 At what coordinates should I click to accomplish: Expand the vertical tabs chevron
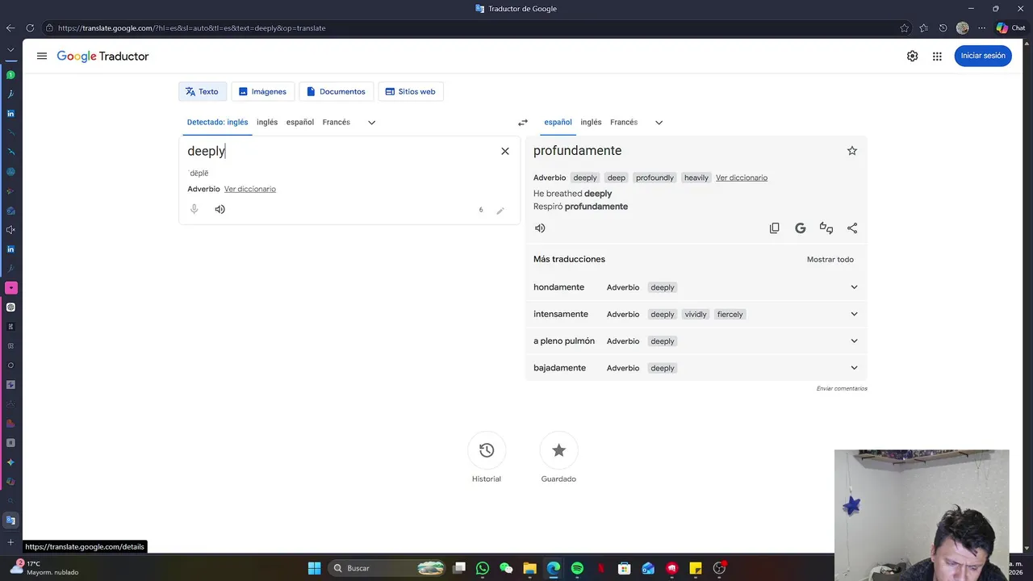click(10, 50)
